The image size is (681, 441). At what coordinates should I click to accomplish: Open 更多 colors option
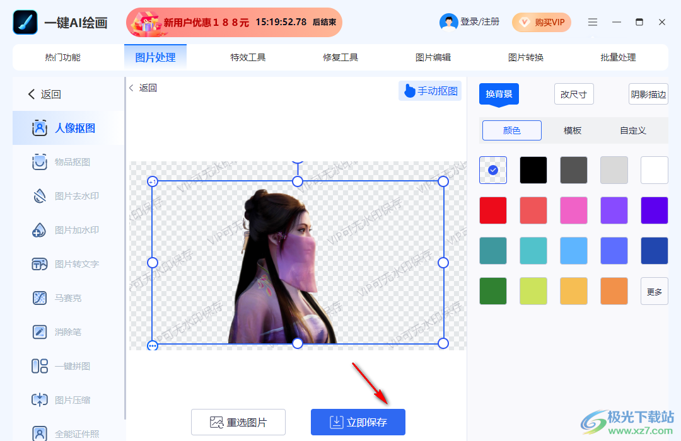655,291
